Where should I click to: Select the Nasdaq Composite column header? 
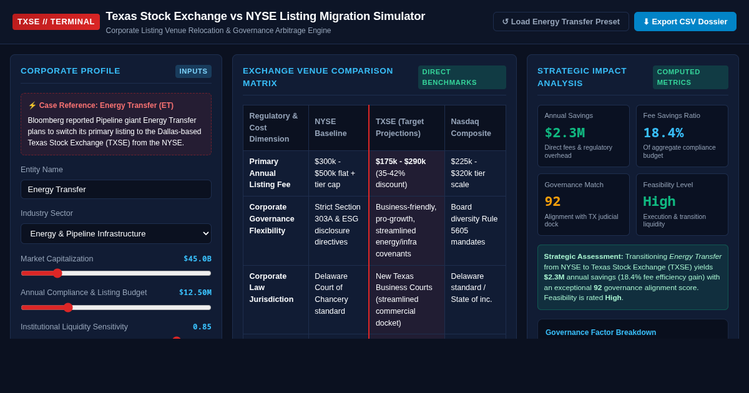tap(475, 128)
